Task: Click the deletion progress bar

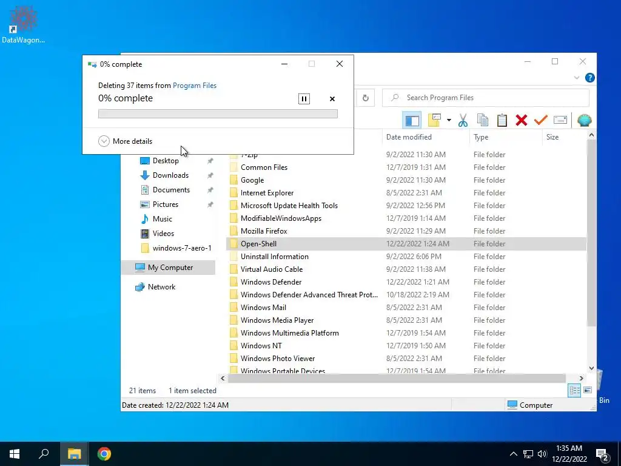Action: (x=218, y=113)
